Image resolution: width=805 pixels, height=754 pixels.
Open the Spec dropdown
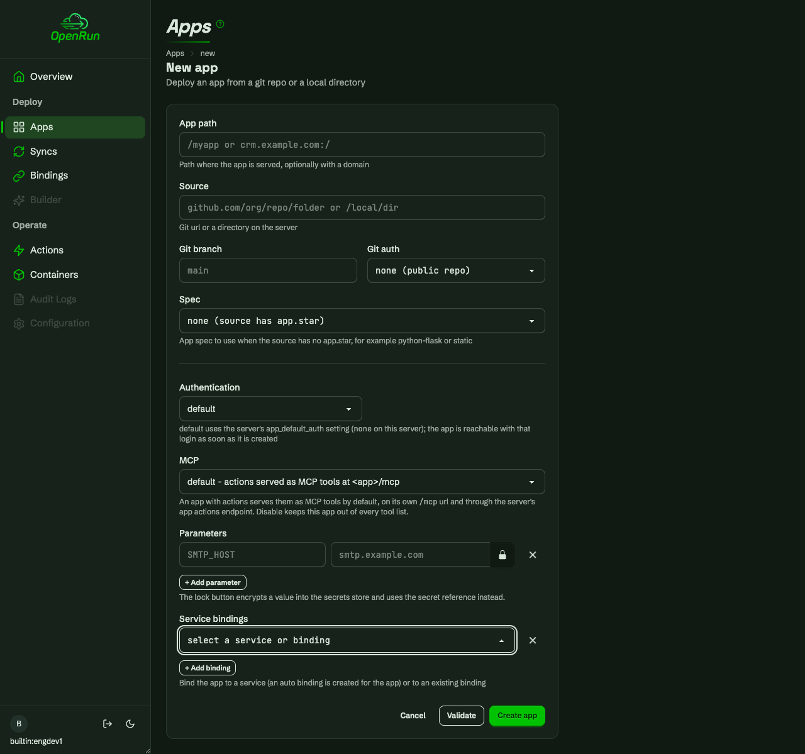point(362,321)
